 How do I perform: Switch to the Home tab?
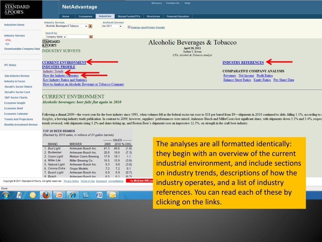[66, 16]
